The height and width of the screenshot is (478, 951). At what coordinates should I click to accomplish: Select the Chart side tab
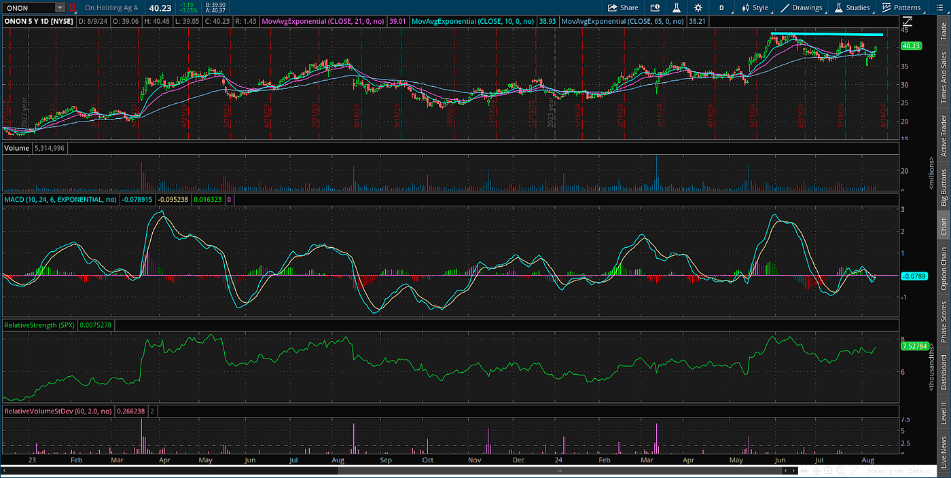click(x=944, y=225)
